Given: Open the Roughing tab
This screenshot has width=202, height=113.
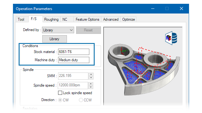Looking at the screenshot, I should (51, 19).
